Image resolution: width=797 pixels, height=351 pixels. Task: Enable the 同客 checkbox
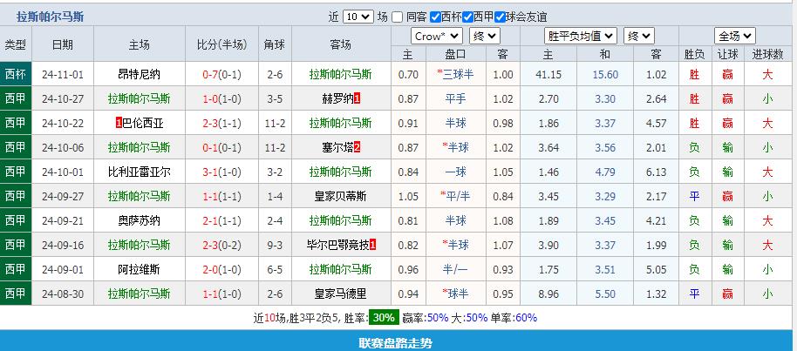(x=398, y=17)
